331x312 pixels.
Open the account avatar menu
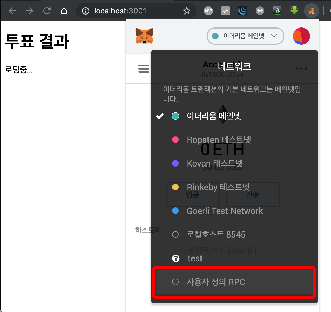point(301,36)
